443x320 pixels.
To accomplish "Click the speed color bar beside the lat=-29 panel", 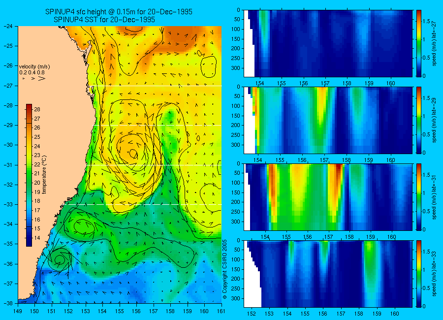I will pos(418,120).
